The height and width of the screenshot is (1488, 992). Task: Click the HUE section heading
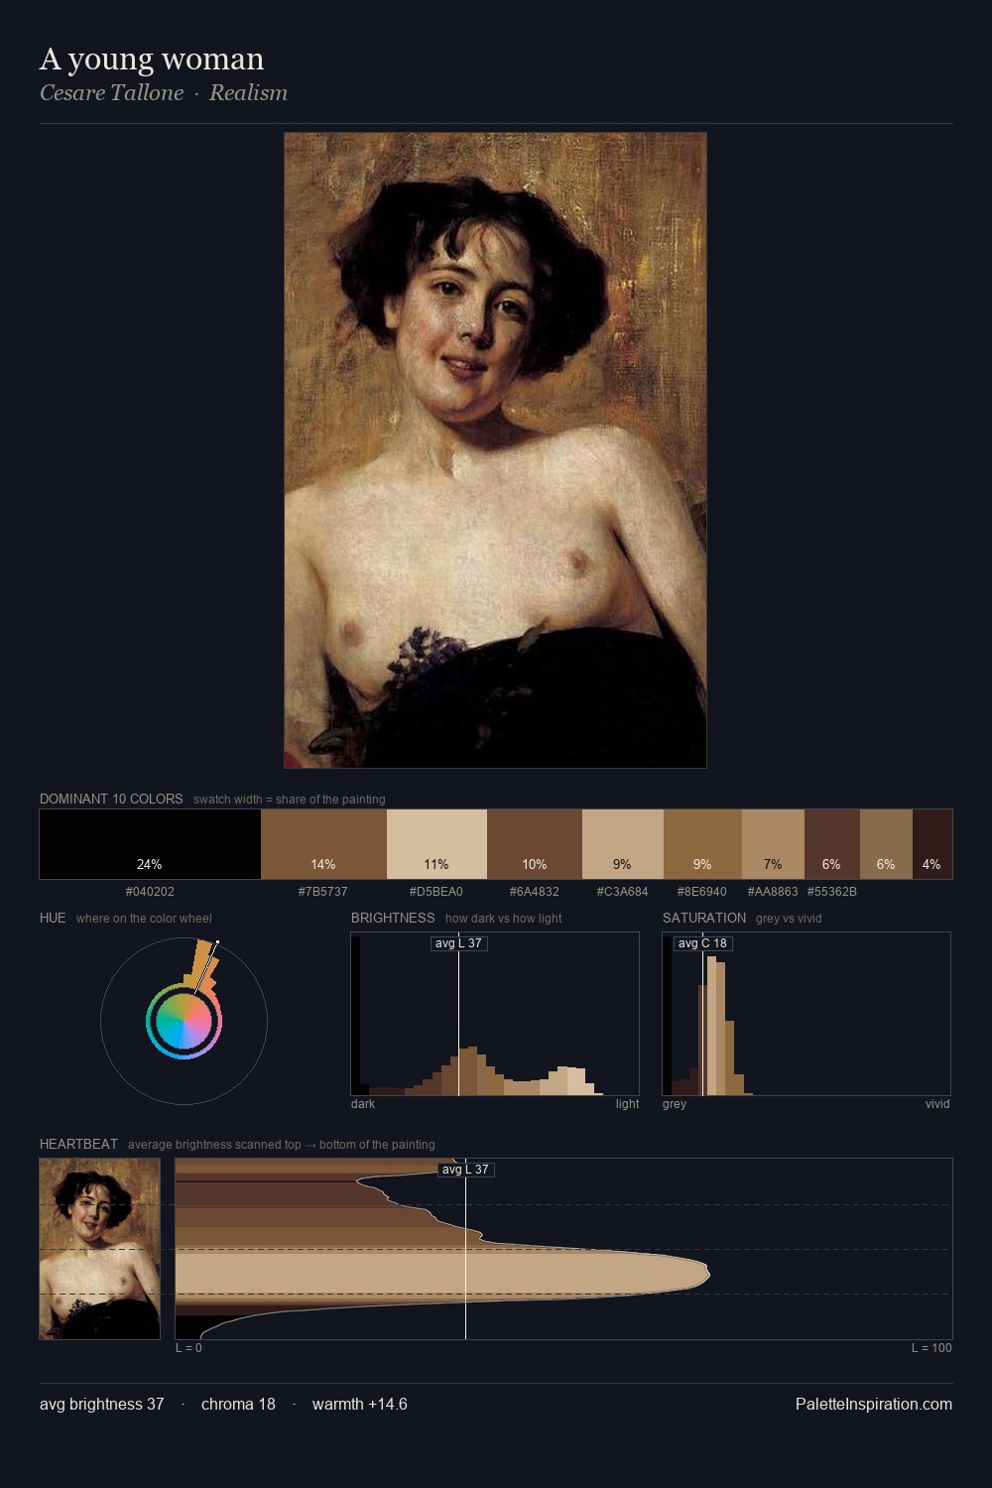(53, 918)
